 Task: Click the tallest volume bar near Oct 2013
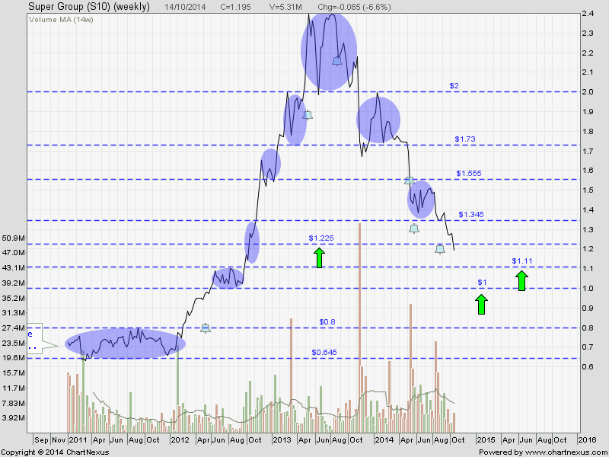359,328
